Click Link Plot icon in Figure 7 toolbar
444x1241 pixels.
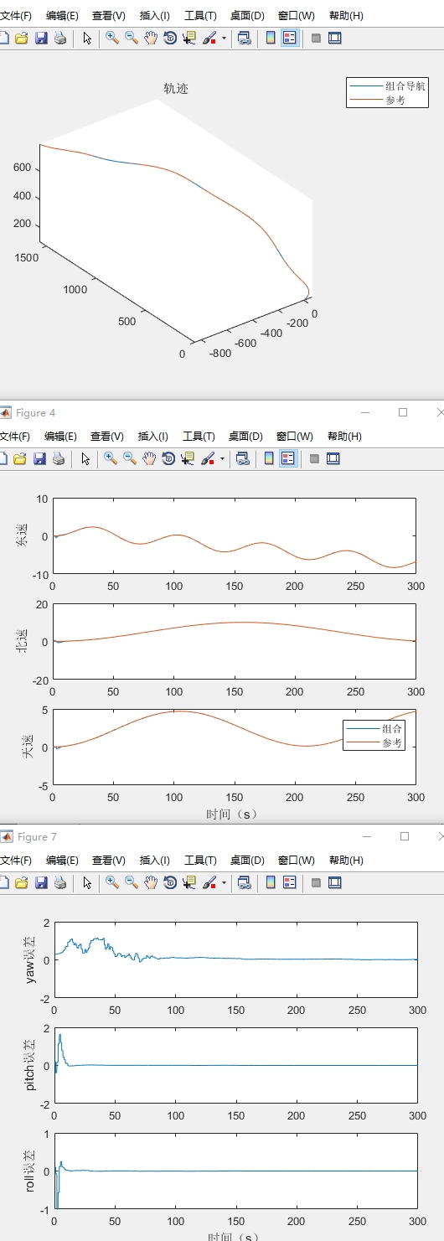(x=244, y=882)
